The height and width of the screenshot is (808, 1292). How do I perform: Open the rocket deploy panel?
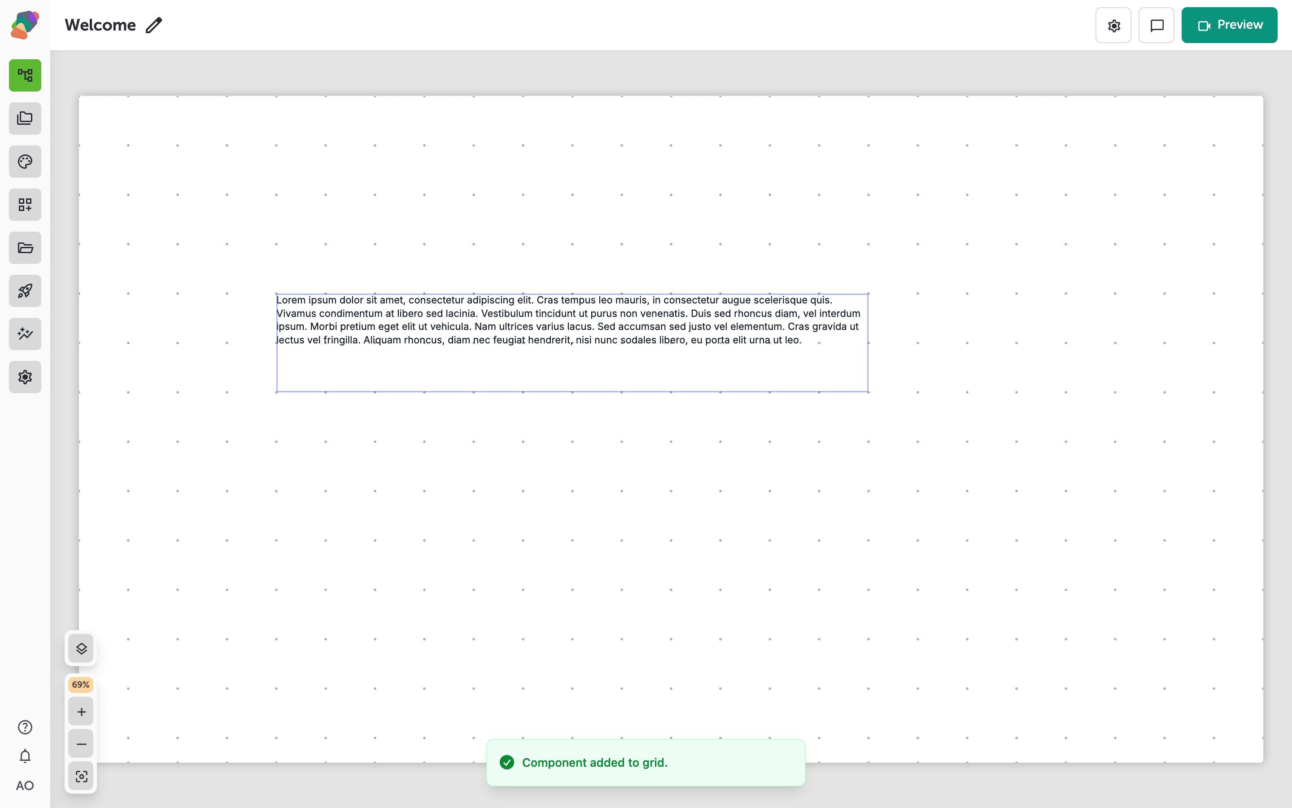tap(25, 291)
